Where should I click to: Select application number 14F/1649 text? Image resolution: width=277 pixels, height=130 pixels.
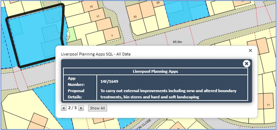(109, 81)
